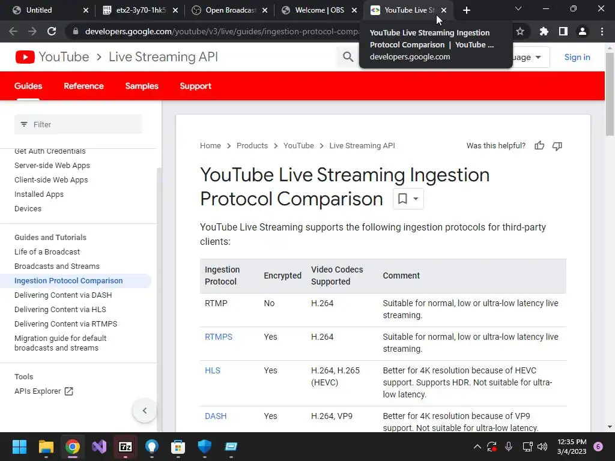Image resolution: width=615 pixels, height=461 pixels.
Task: Open Chrome three-dot menu
Action: (x=602, y=31)
